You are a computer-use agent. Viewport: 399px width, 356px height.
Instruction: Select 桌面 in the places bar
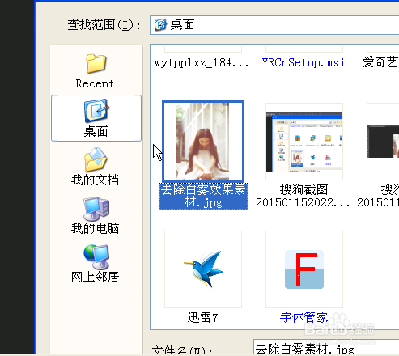tap(96, 118)
